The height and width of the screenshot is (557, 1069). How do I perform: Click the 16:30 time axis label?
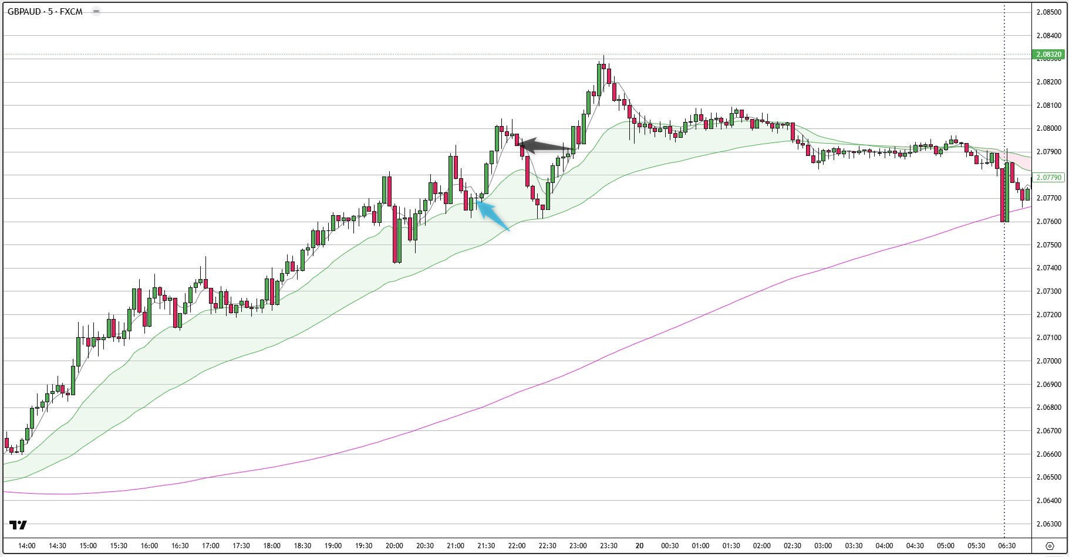(180, 546)
